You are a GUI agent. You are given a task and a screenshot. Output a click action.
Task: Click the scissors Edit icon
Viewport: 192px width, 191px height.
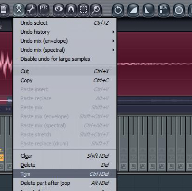[x=19, y=10]
